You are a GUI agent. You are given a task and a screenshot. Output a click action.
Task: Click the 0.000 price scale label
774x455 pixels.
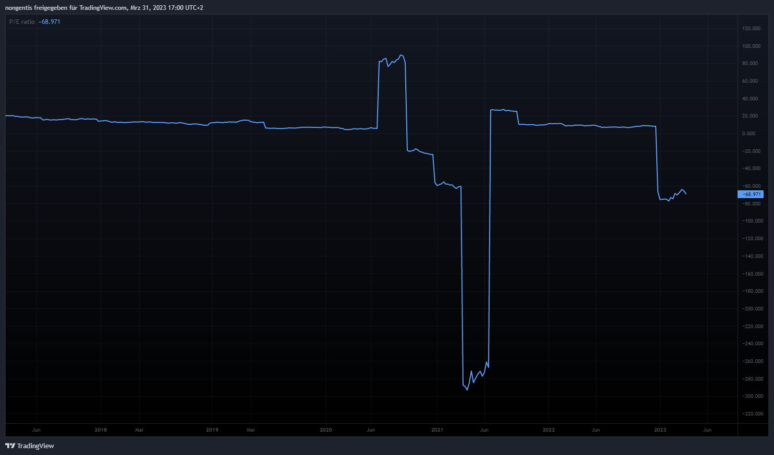coord(748,134)
